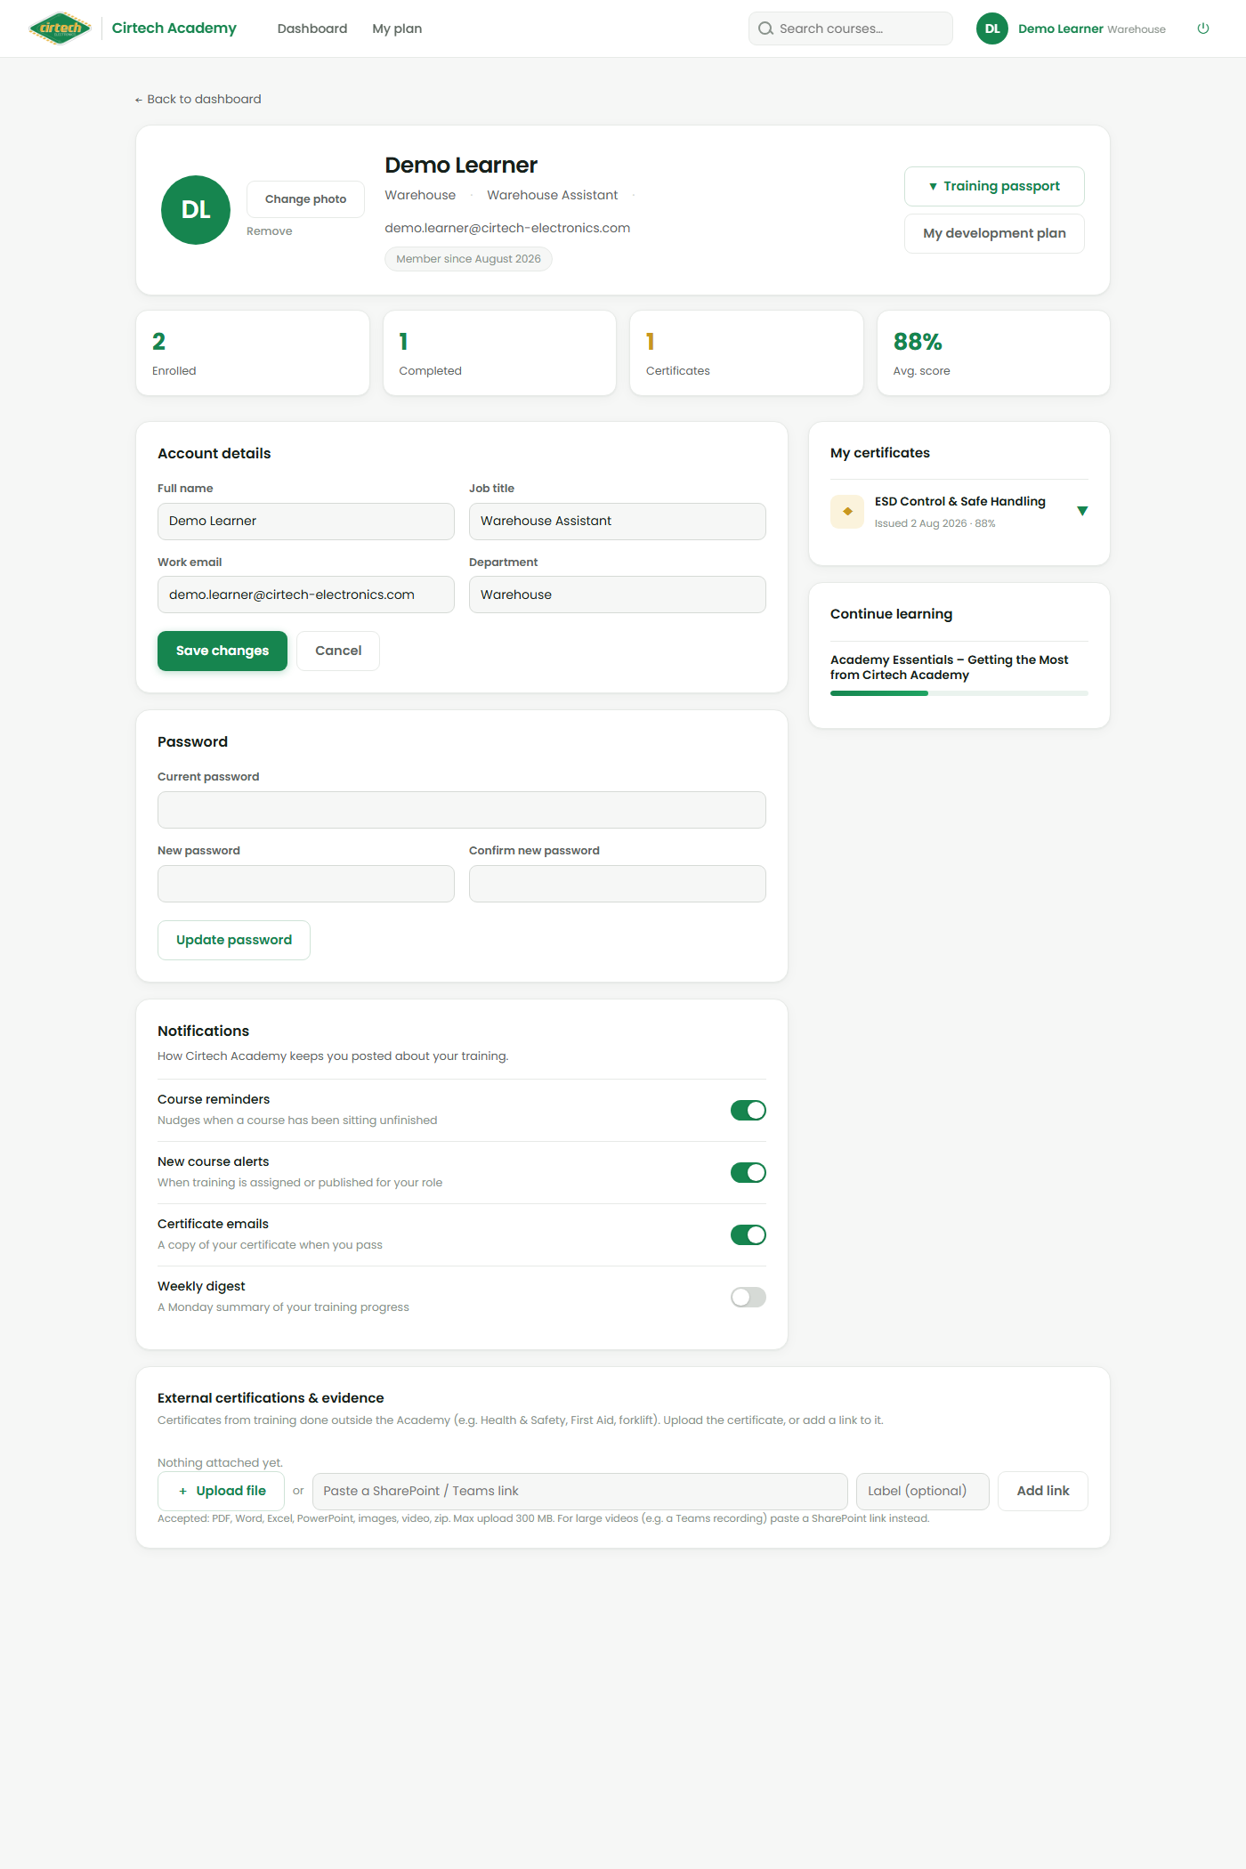Image resolution: width=1246 pixels, height=1869 pixels.
Task: Click the Enrolled stat card
Action: point(253,352)
